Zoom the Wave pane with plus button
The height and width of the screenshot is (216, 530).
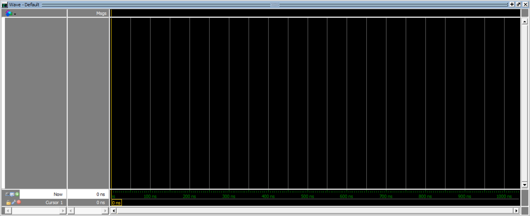point(512,5)
